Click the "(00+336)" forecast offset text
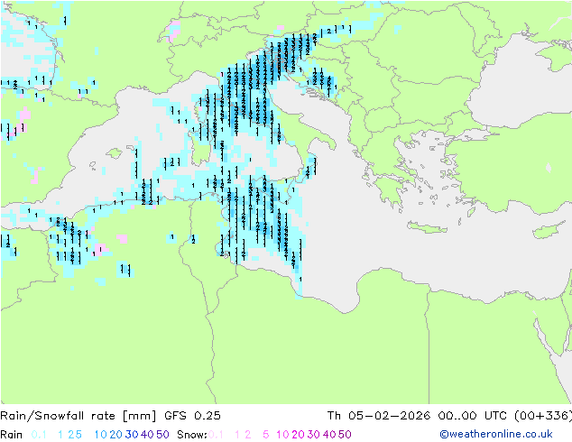The height and width of the screenshot is (442, 572). tap(543, 416)
